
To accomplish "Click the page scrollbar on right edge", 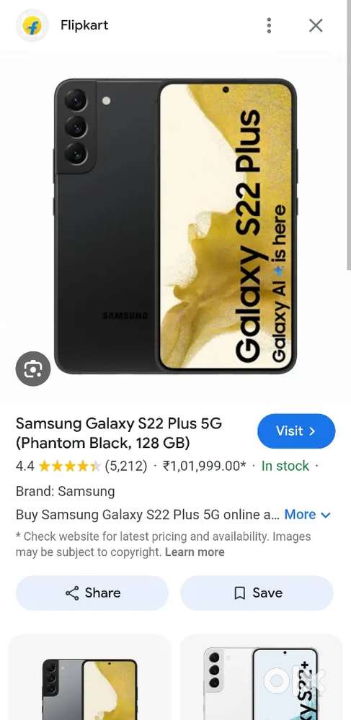I will point(348,138).
